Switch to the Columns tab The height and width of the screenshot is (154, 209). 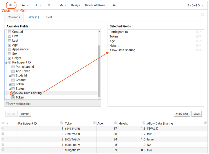coord(14,17)
